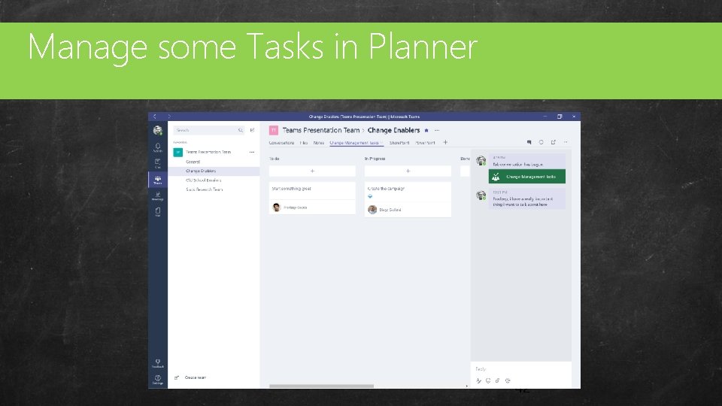Open the Research Team channel

[x=205, y=189]
